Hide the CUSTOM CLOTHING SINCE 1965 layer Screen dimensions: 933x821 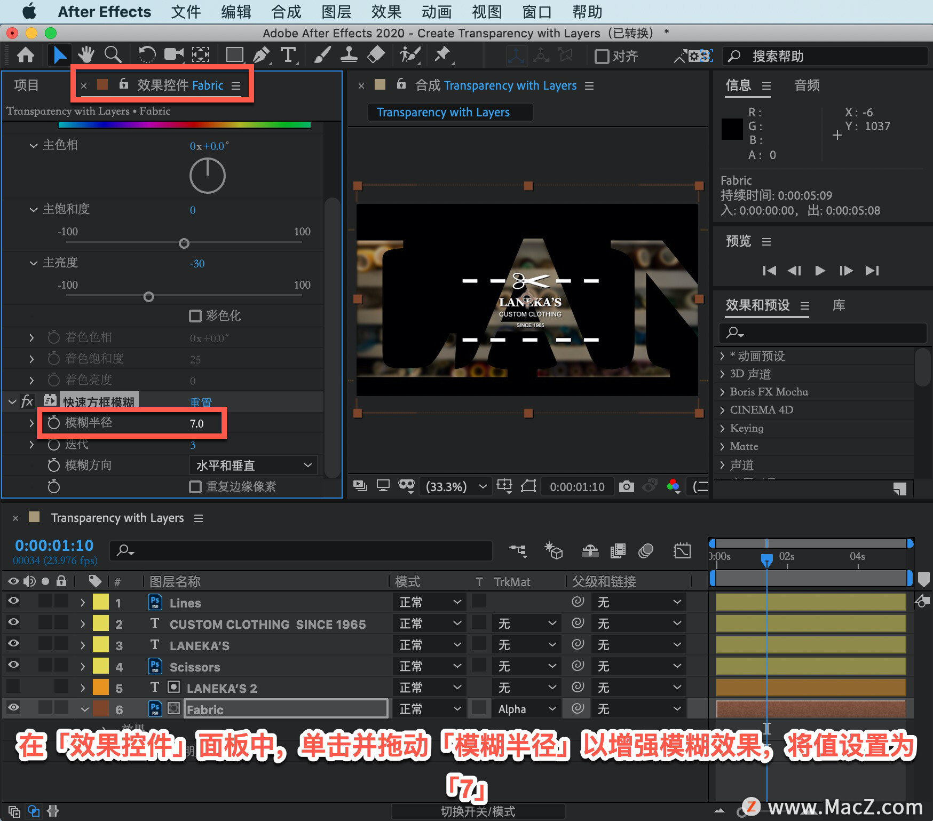(x=13, y=622)
